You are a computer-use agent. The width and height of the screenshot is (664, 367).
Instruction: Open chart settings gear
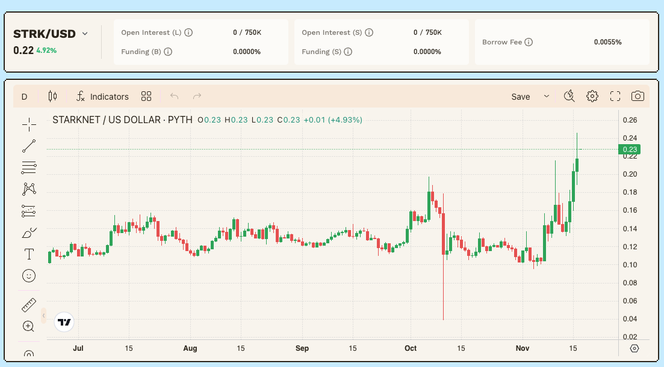(592, 96)
